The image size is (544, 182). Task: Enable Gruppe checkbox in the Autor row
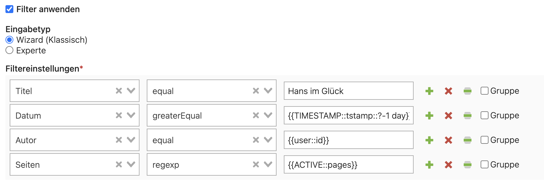click(484, 140)
